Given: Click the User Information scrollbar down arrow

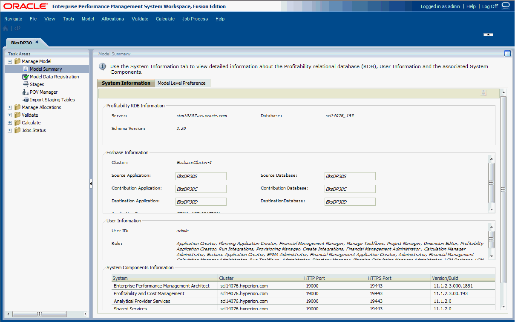Looking at the screenshot, I should tap(492, 256).
